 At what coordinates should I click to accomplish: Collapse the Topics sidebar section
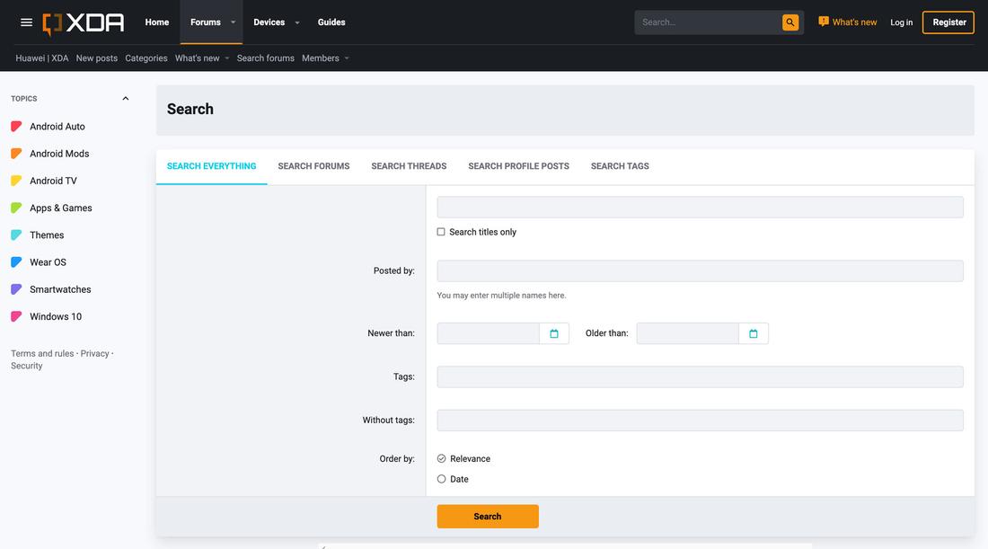125,97
